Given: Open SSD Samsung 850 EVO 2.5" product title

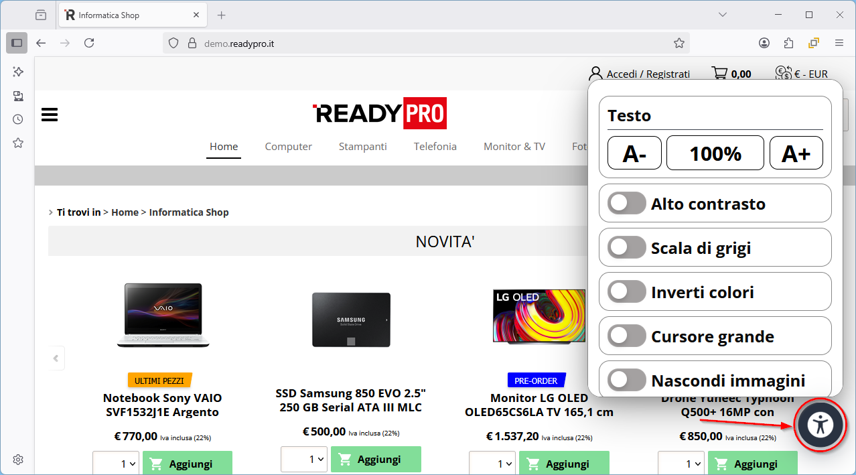Looking at the screenshot, I should point(351,400).
